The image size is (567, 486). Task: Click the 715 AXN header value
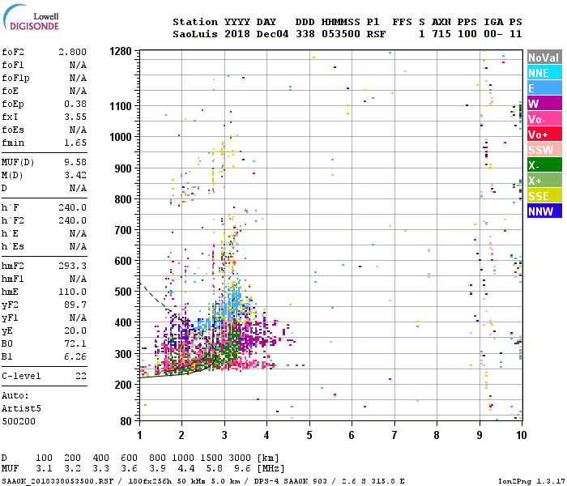coord(441,34)
